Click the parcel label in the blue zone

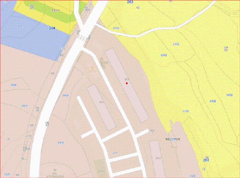click(20, 26)
